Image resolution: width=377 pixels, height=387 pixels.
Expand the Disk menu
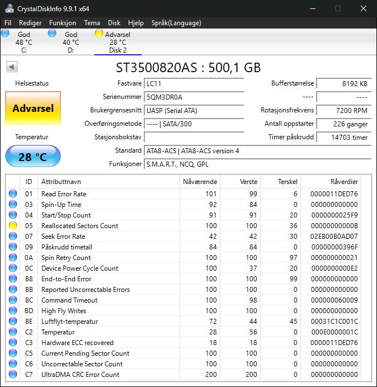114,23
